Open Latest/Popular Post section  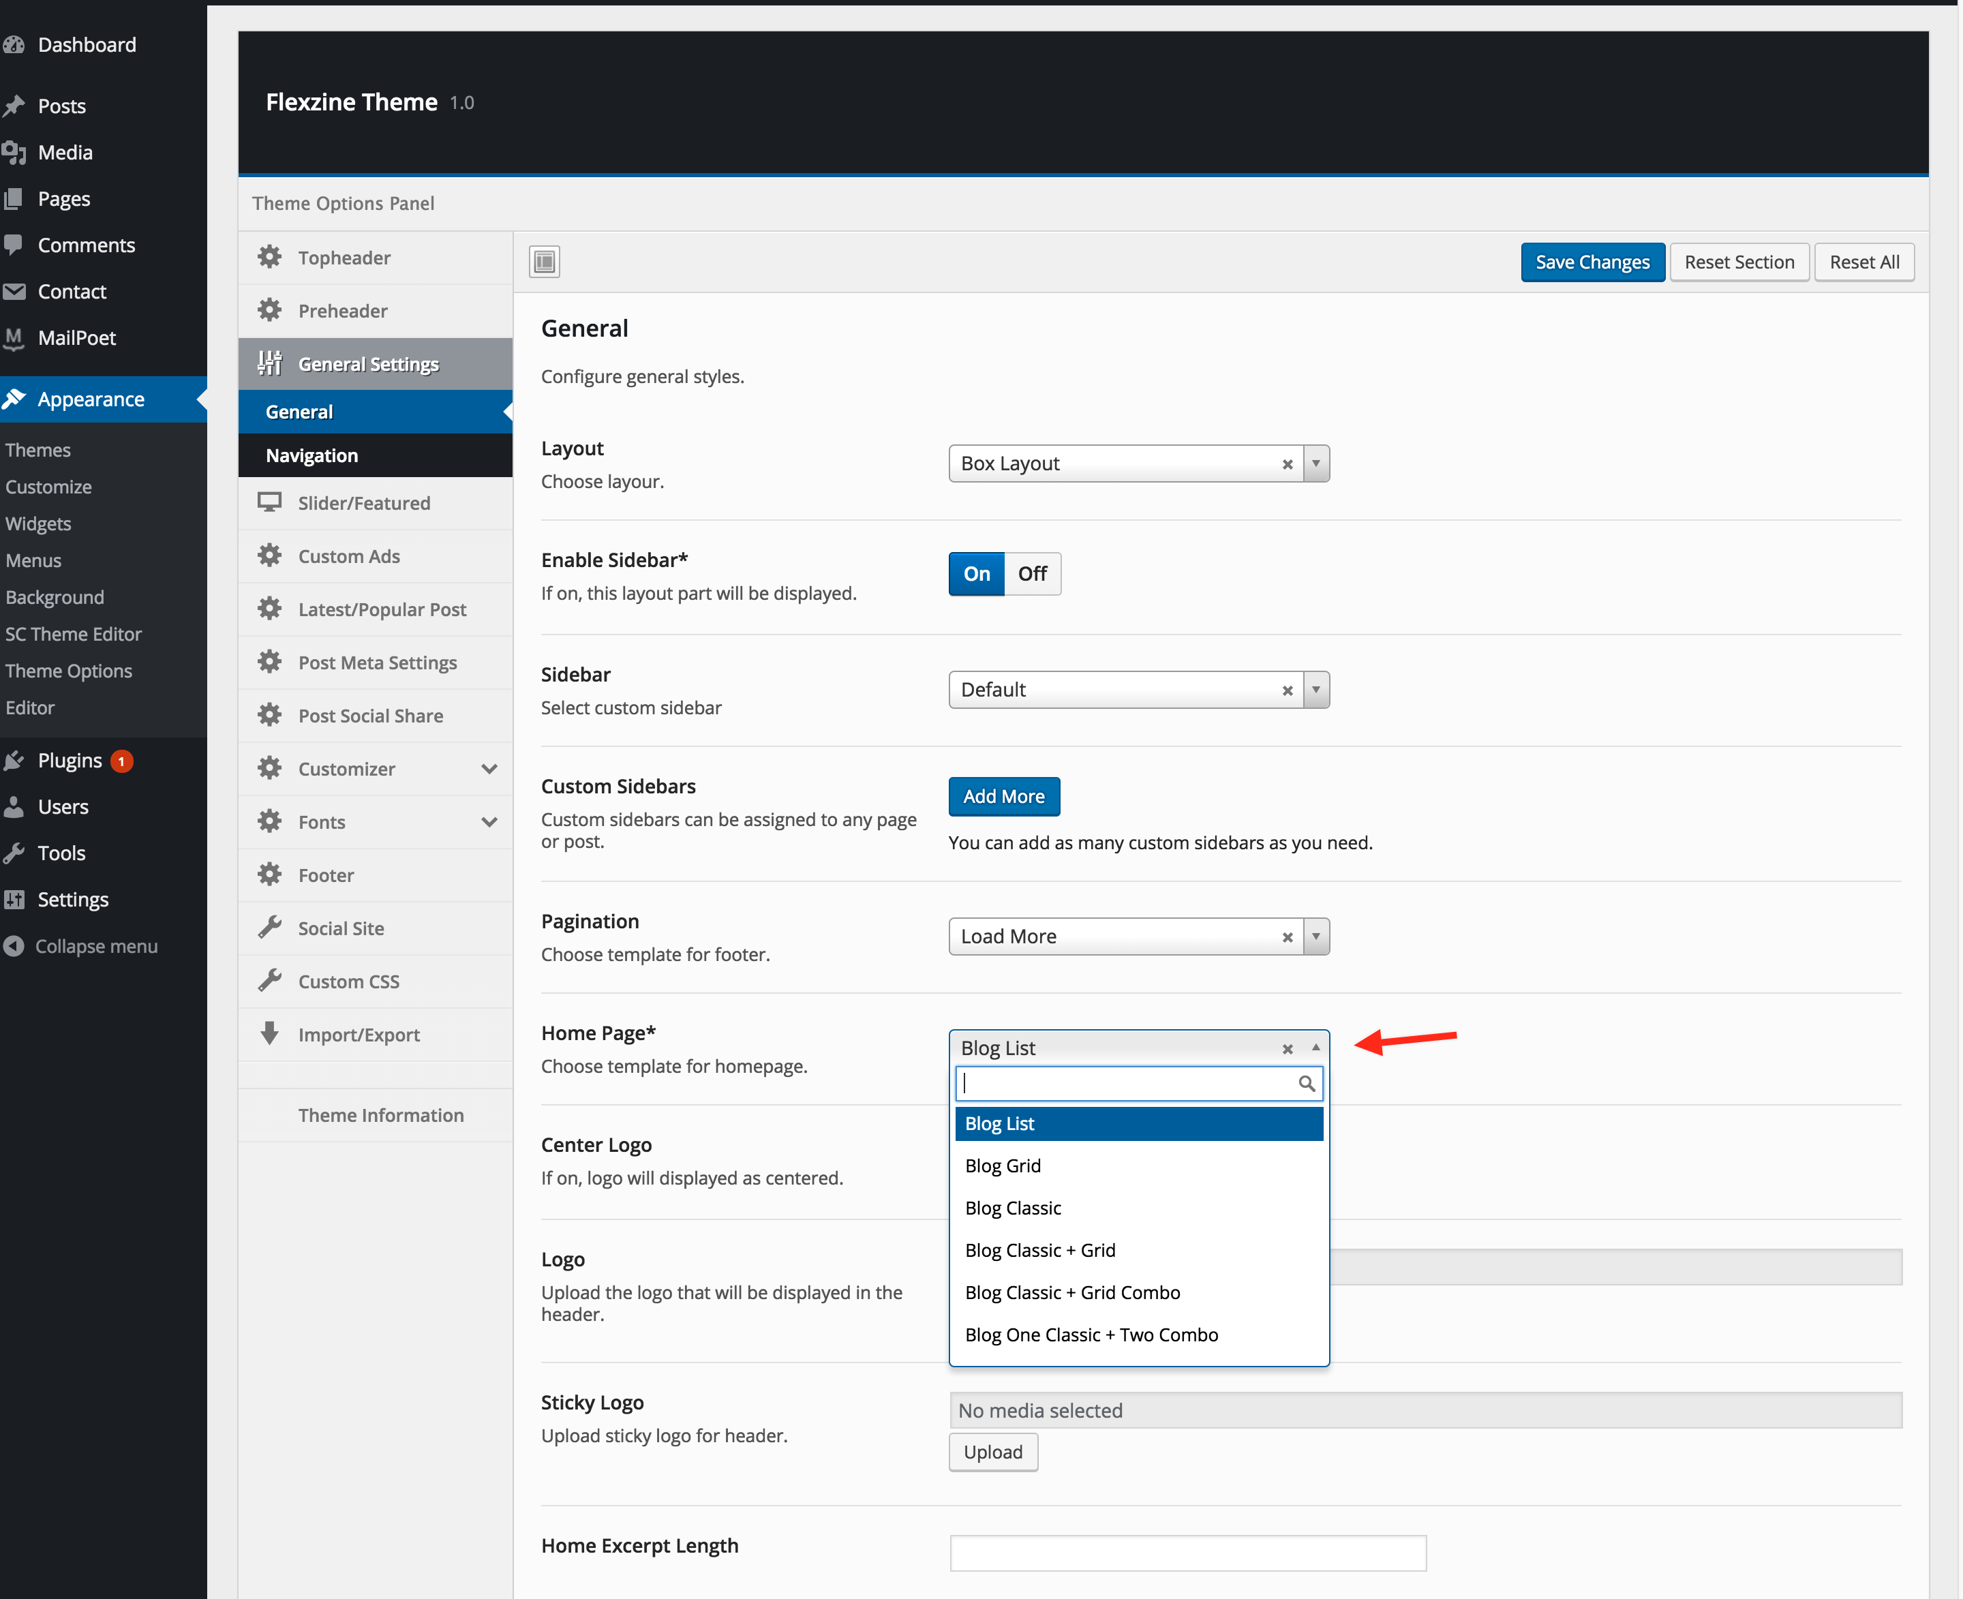click(x=376, y=609)
